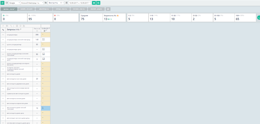Filter by the 11-30 positions card

click(181, 18)
